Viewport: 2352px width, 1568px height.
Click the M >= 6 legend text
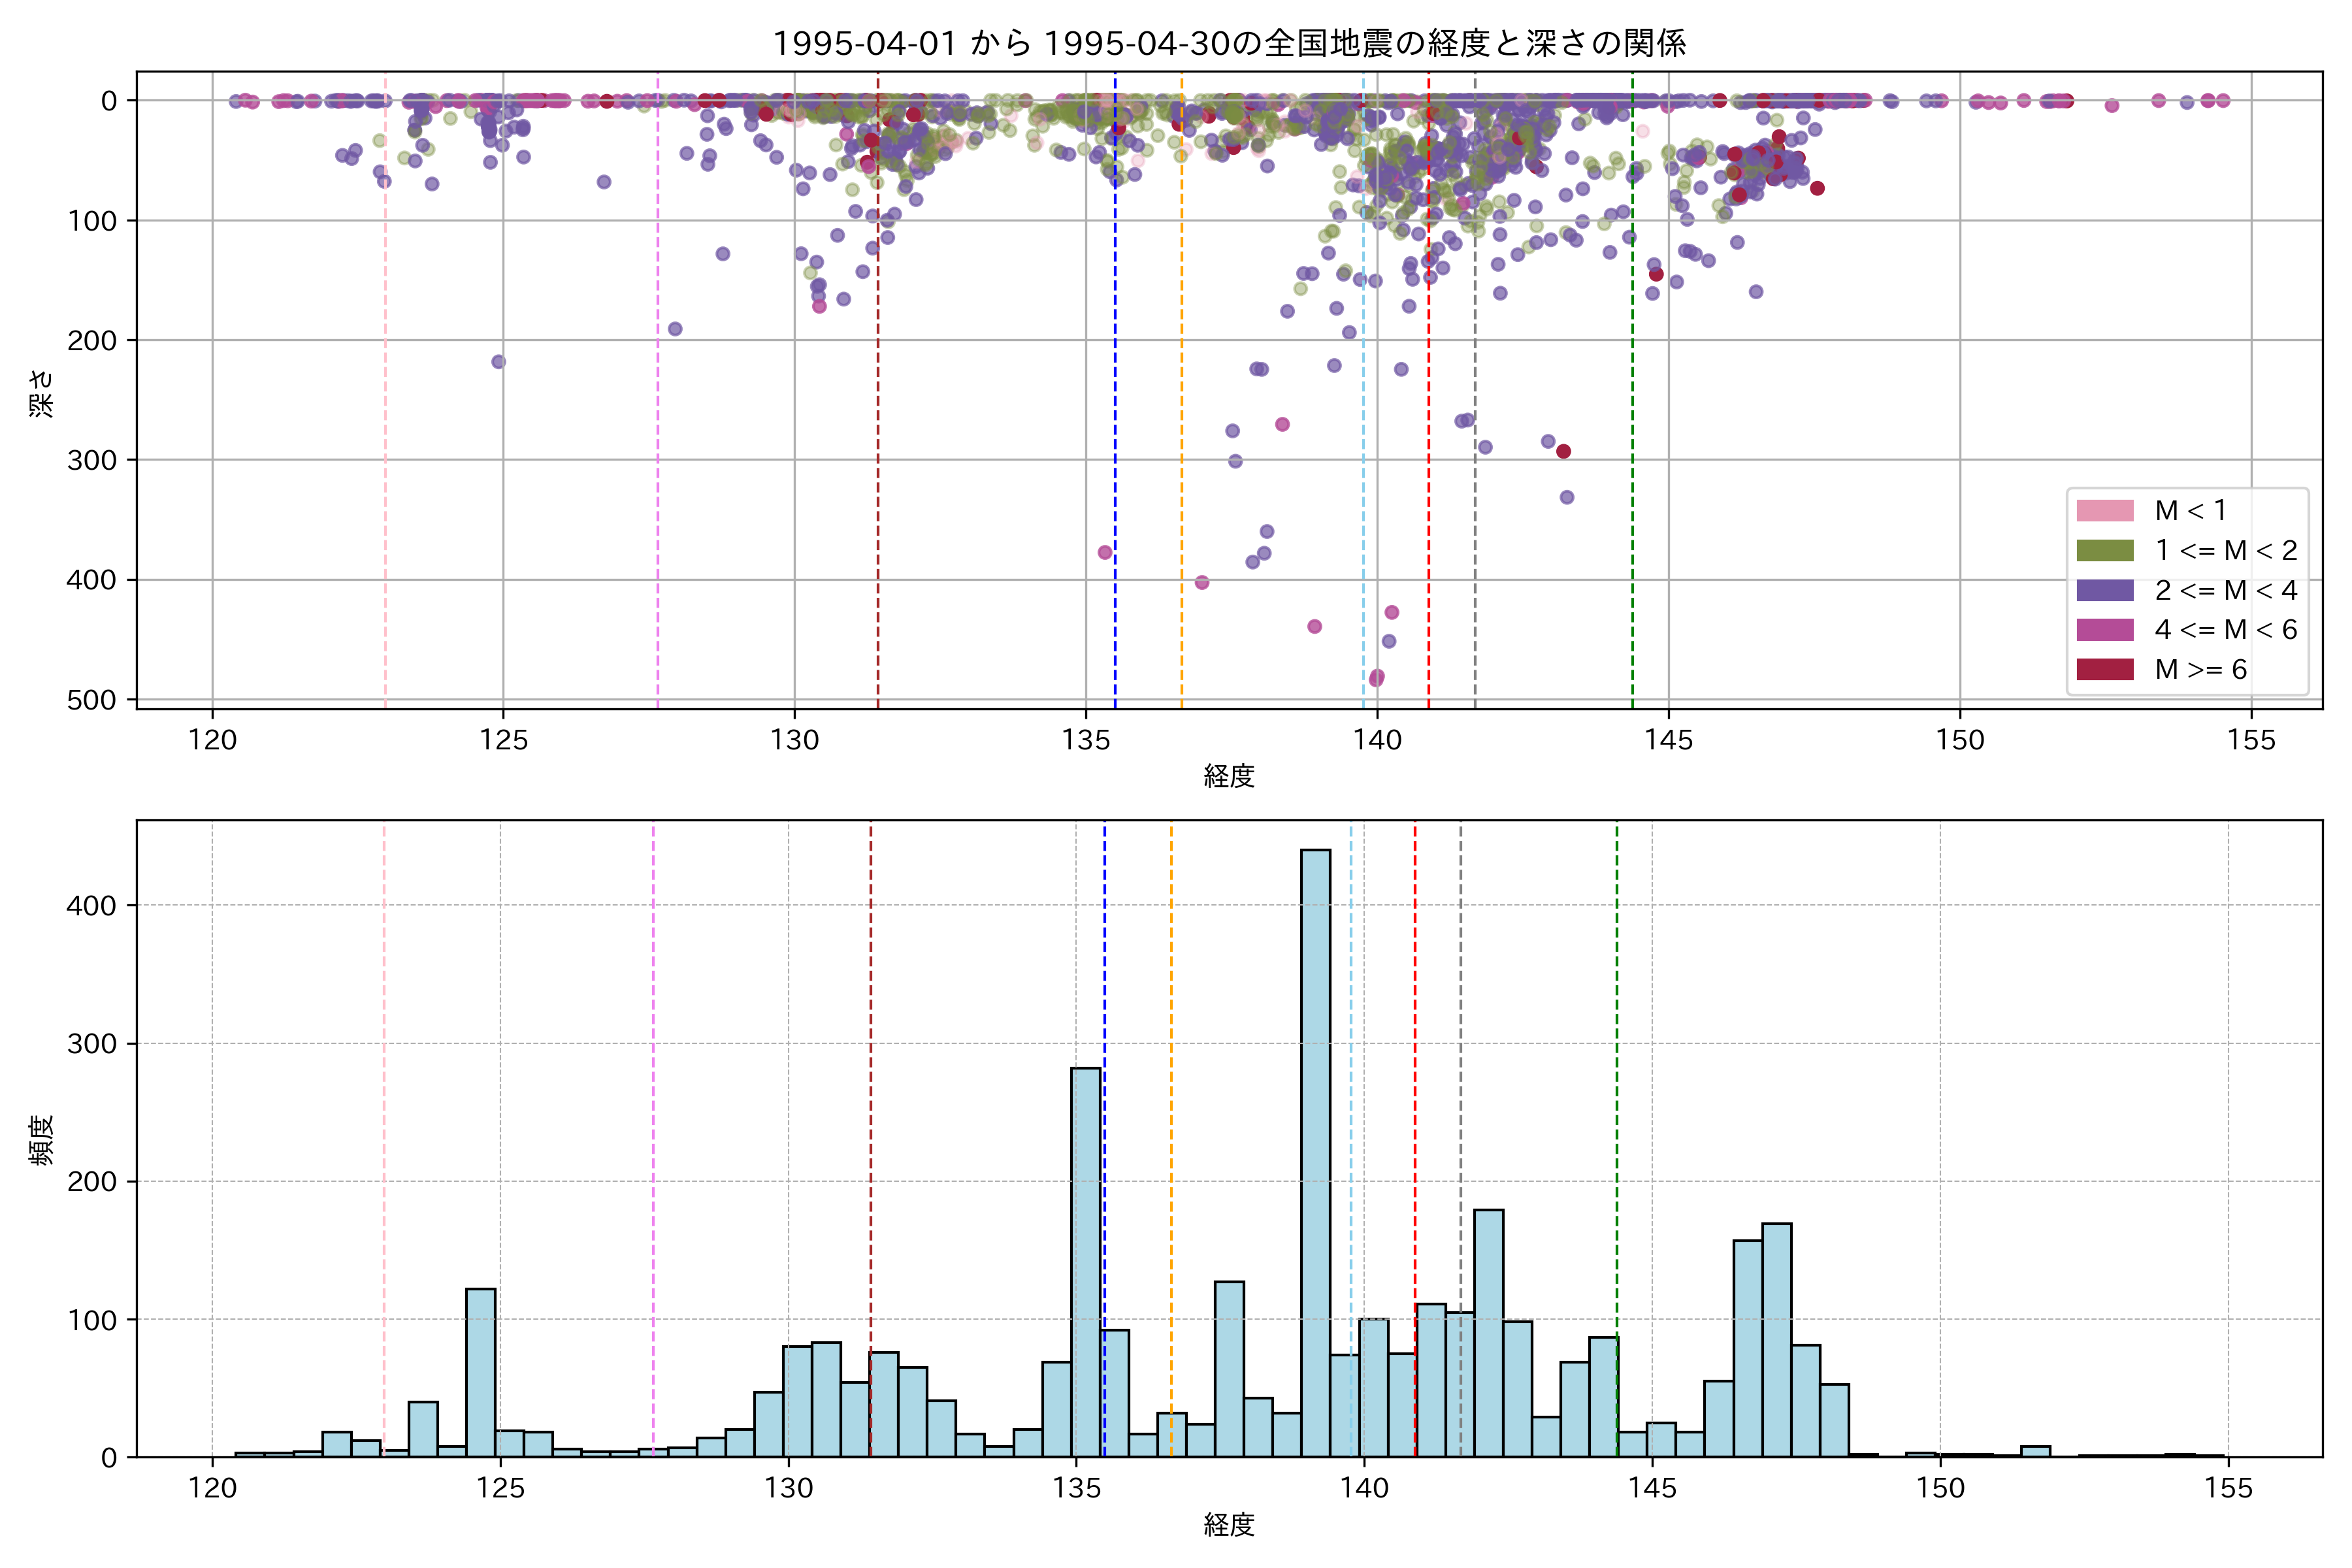2201,670
